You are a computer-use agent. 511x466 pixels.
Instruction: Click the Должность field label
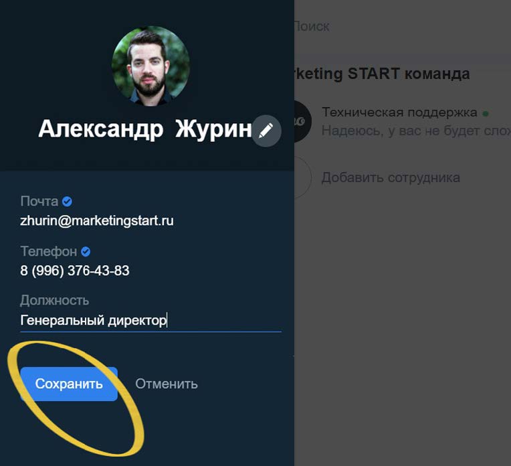coord(54,301)
